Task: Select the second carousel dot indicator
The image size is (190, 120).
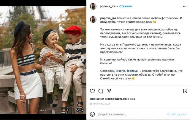Action: pyautogui.click(x=43, y=110)
